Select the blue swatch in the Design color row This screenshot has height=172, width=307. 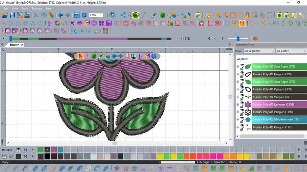click(60, 150)
